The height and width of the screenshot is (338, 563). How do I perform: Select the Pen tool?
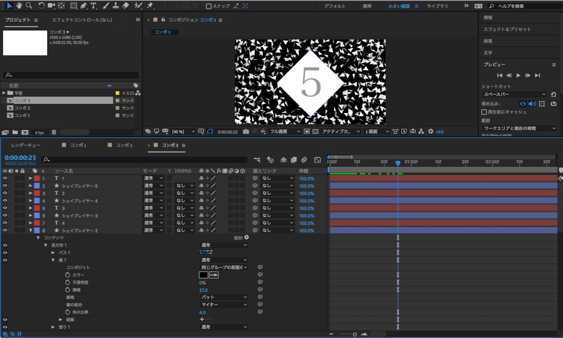tap(84, 6)
